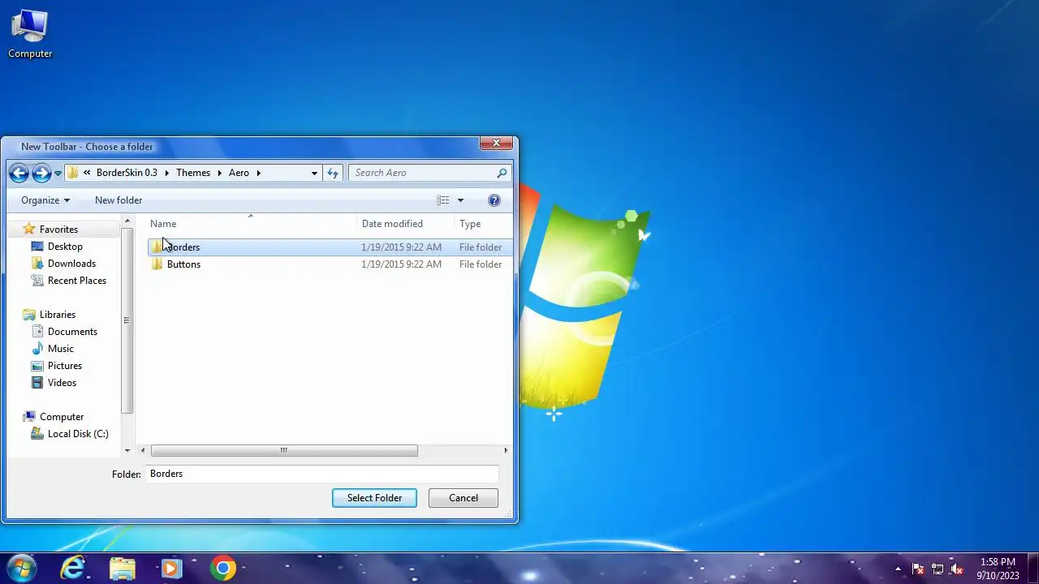
Task: Click the horizontal scrollbar right arrow
Action: click(506, 451)
